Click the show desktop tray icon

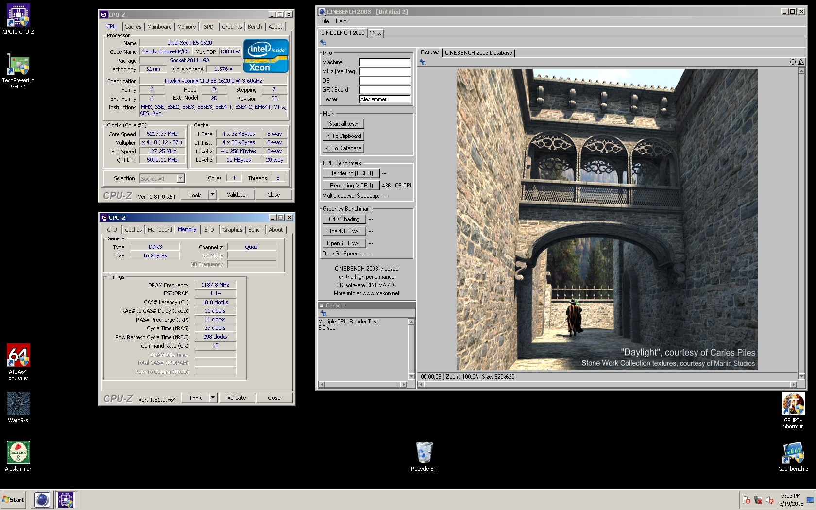click(x=810, y=500)
